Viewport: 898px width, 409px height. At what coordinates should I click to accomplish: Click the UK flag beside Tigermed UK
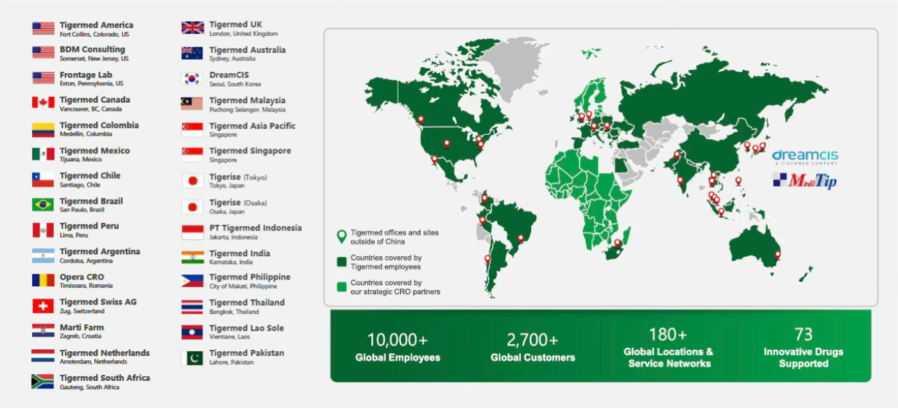tap(192, 28)
